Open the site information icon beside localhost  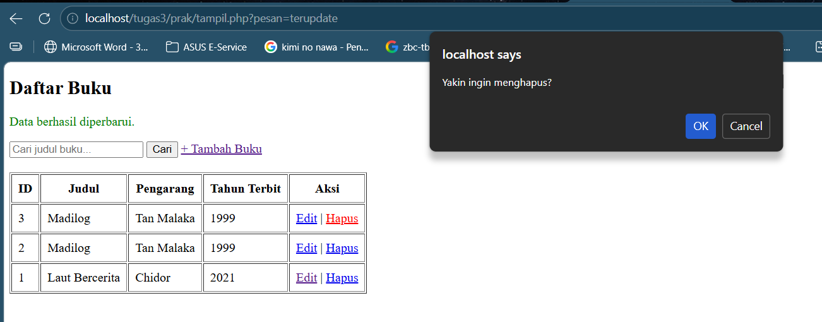click(x=73, y=19)
